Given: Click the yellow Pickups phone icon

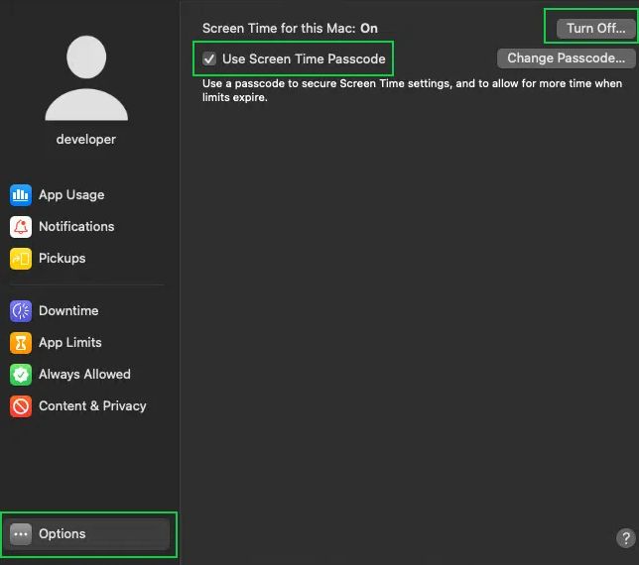Looking at the screenshot, I should 21,259.
